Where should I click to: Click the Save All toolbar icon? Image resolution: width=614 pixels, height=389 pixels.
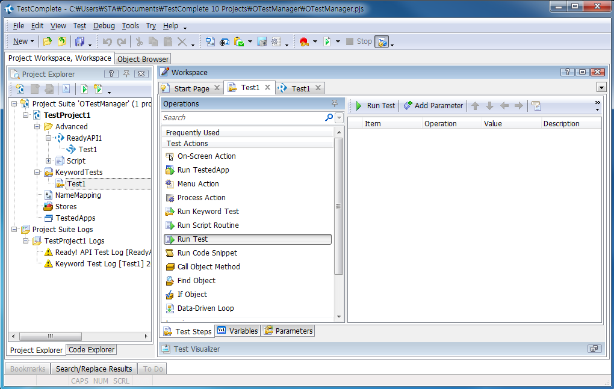79,41
